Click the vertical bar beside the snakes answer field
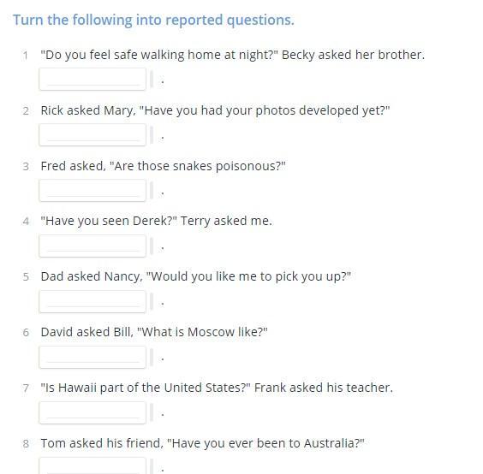This screenshot has width=483, height=474. coord(152,190)
